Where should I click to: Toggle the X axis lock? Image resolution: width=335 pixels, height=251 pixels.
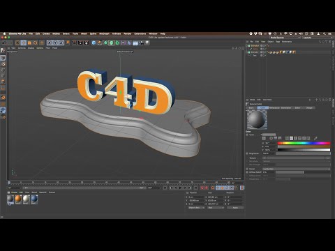(x=49, y=43)
